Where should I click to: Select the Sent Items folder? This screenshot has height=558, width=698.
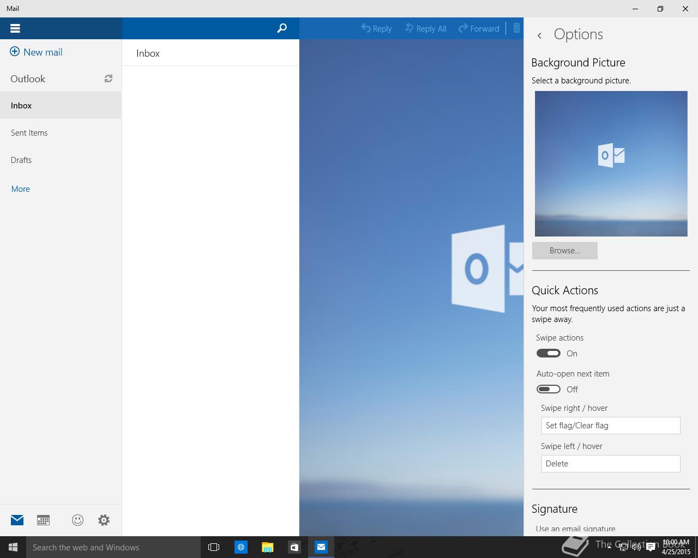coord(29,133)
